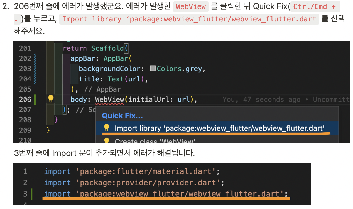
Task: Click the 'Ctrl/Cmd +' inline shortcut tag
Action: pyautogui.click(x=315, y=6)
